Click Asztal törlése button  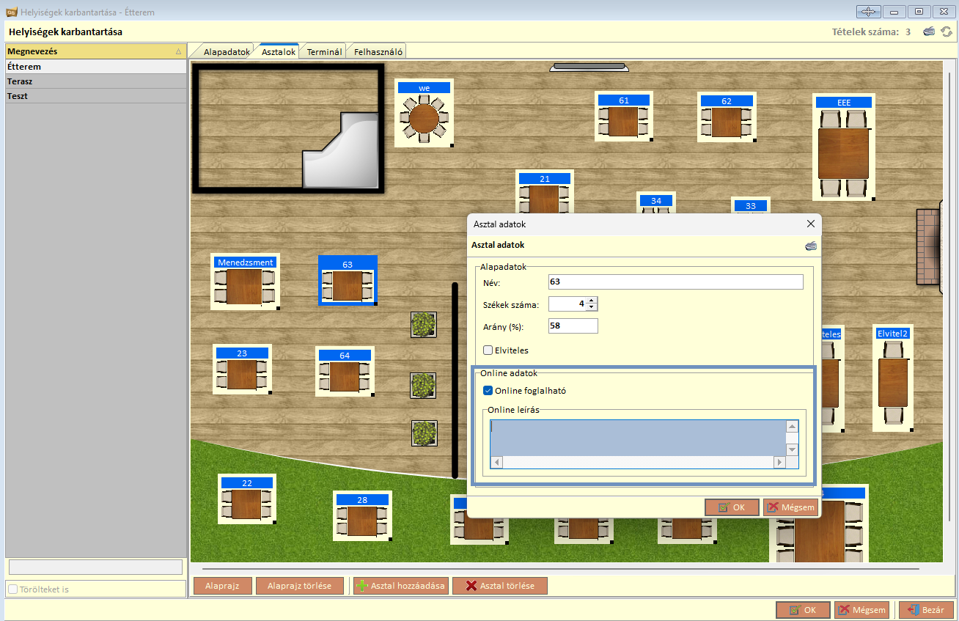pos(500,586)
